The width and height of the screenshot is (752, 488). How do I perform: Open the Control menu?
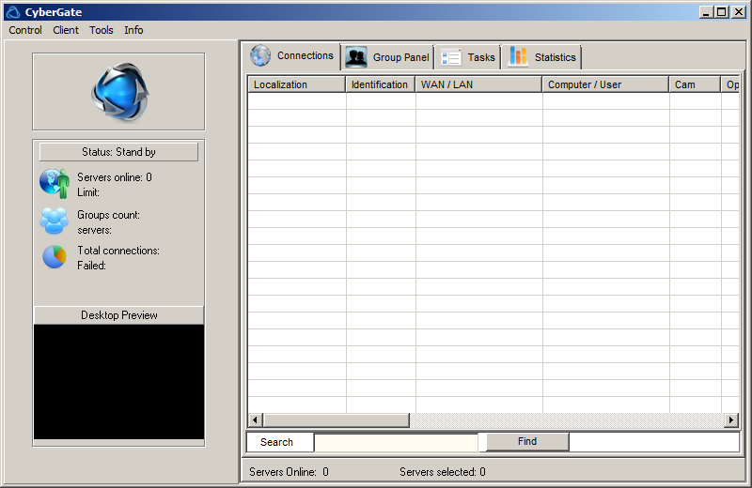[x=25, y=30]
